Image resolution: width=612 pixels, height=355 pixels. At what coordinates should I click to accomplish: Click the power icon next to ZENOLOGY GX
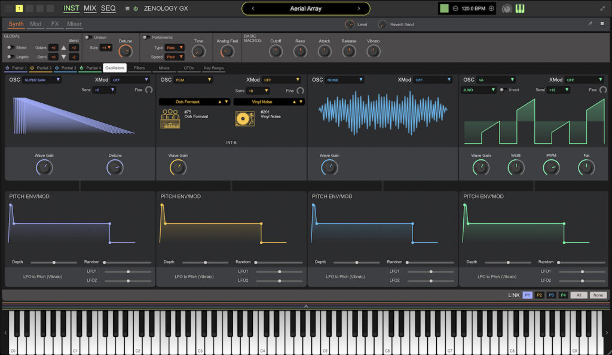pos(136,8)
